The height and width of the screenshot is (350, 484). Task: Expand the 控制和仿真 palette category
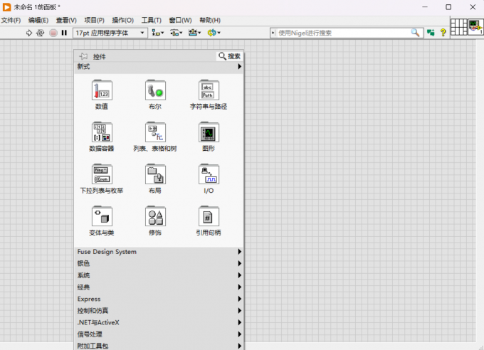(x=159, y=310)
